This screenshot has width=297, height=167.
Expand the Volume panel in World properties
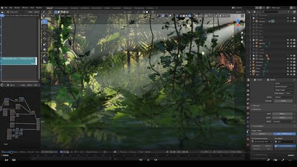(x=256, y=105)
